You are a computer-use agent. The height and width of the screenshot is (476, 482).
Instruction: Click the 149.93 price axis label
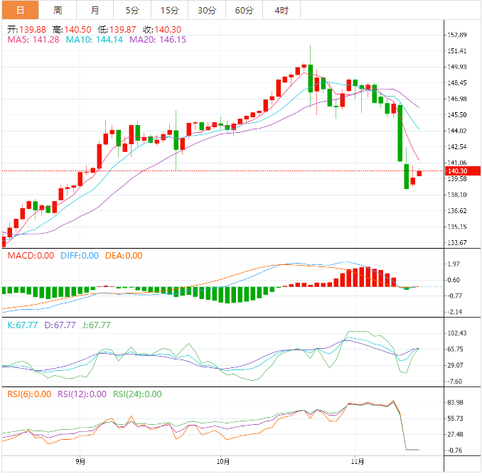[457, 67]
